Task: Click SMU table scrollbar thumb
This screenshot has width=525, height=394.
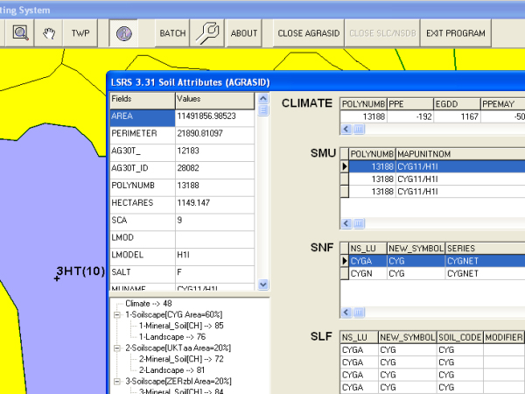Action: coord(359,223)
